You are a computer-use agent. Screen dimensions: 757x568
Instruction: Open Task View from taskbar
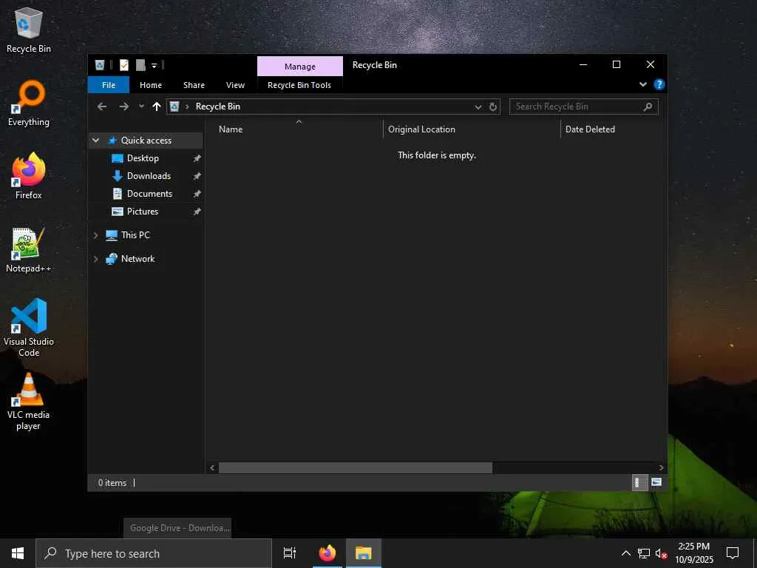290,553
